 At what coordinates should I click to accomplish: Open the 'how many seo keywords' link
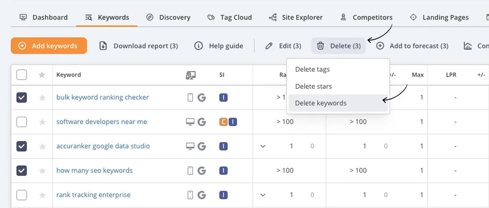click(x=94, y=171)
